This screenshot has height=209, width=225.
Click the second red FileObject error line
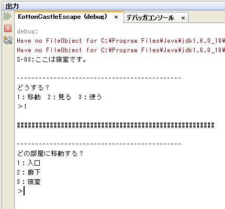(121, 50)
